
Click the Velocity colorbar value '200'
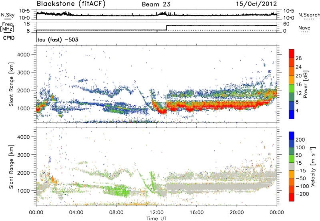pyautogui.click(x=300, y=140)
